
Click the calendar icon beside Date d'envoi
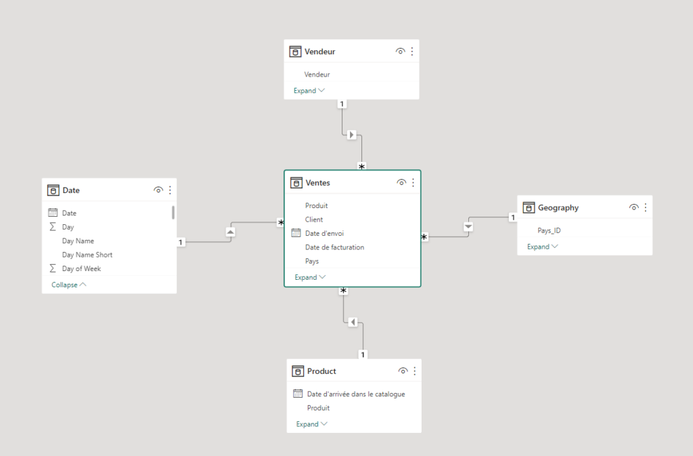coord(296,232)
